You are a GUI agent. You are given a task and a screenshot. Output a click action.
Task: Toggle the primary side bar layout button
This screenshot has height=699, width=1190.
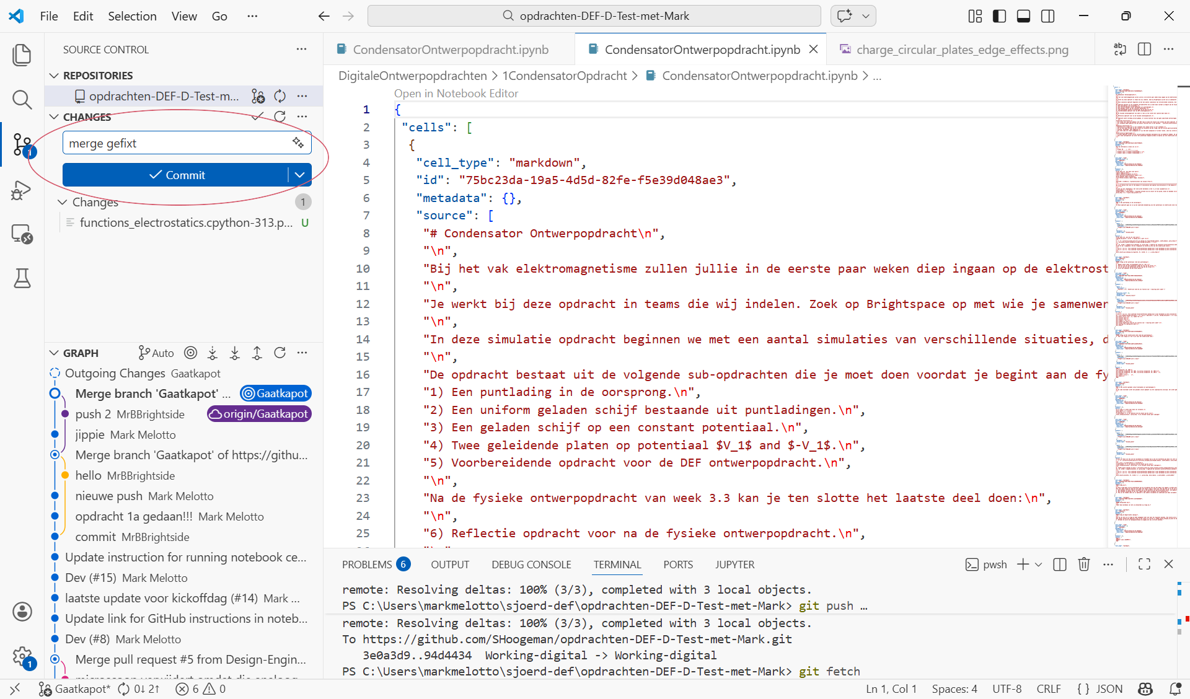tap(999, 16)
